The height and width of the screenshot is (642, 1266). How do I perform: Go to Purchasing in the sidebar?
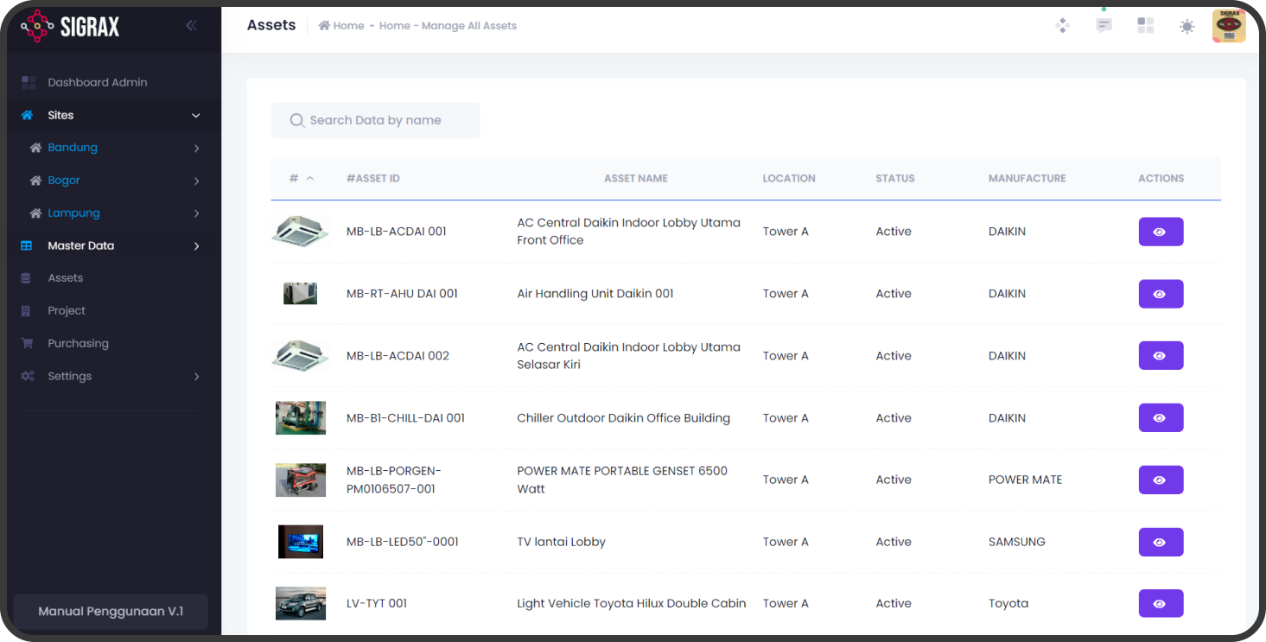point(78,344)
